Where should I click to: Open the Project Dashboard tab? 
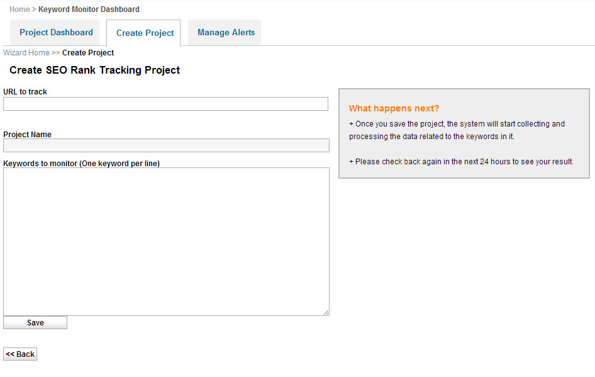pos(56,33)
